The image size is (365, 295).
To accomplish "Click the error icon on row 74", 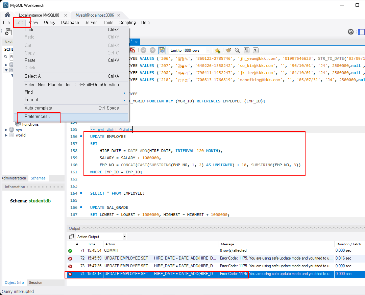I will click(x=70, y=274).
